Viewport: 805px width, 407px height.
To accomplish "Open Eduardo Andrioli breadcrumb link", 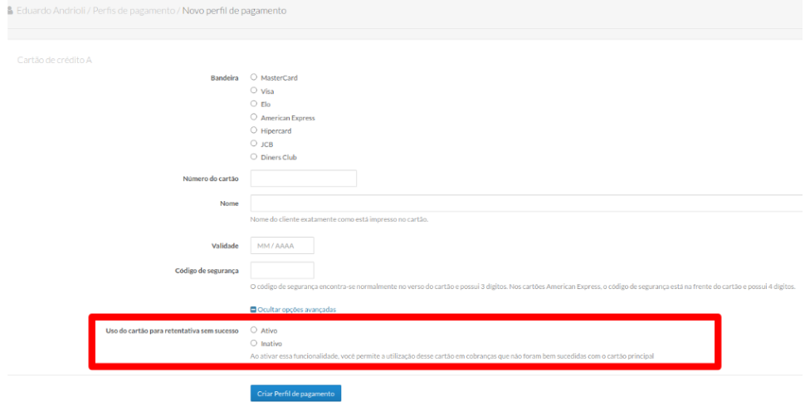I will click(51, 11).
